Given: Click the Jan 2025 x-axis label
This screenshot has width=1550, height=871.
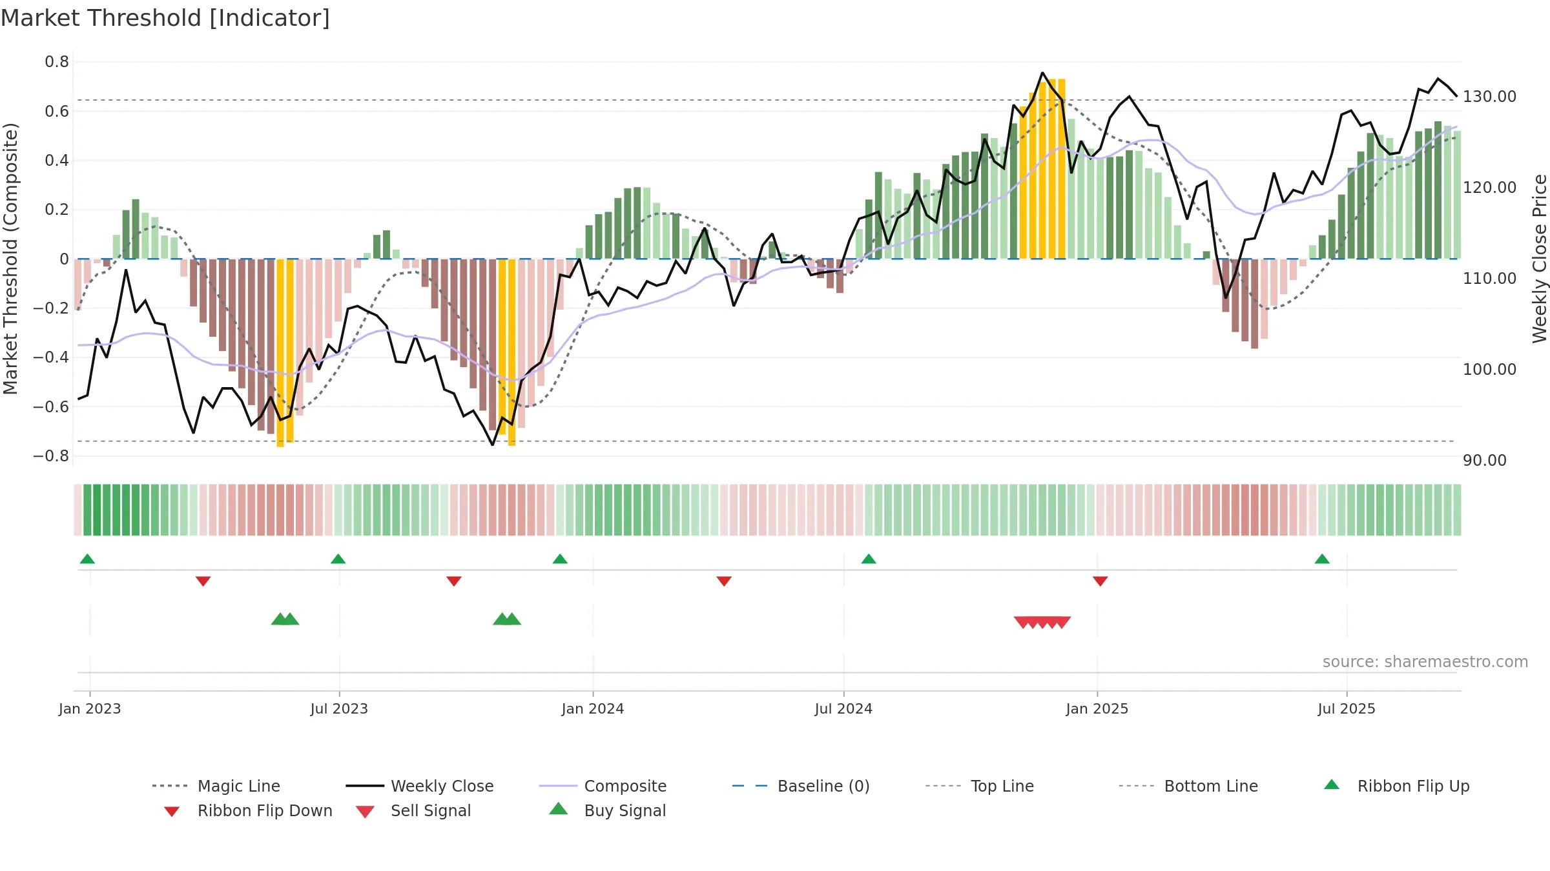Looking at the screenshot, I should tap(1097, 709).
